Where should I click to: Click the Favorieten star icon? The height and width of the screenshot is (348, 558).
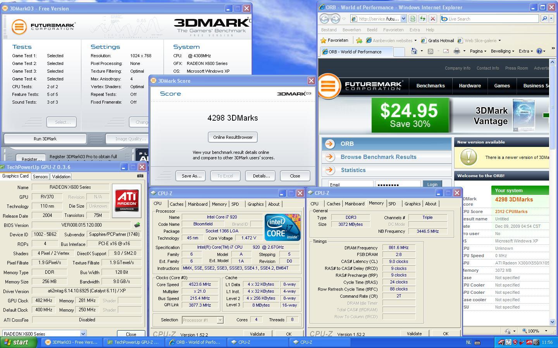click(x=323, y=40)
